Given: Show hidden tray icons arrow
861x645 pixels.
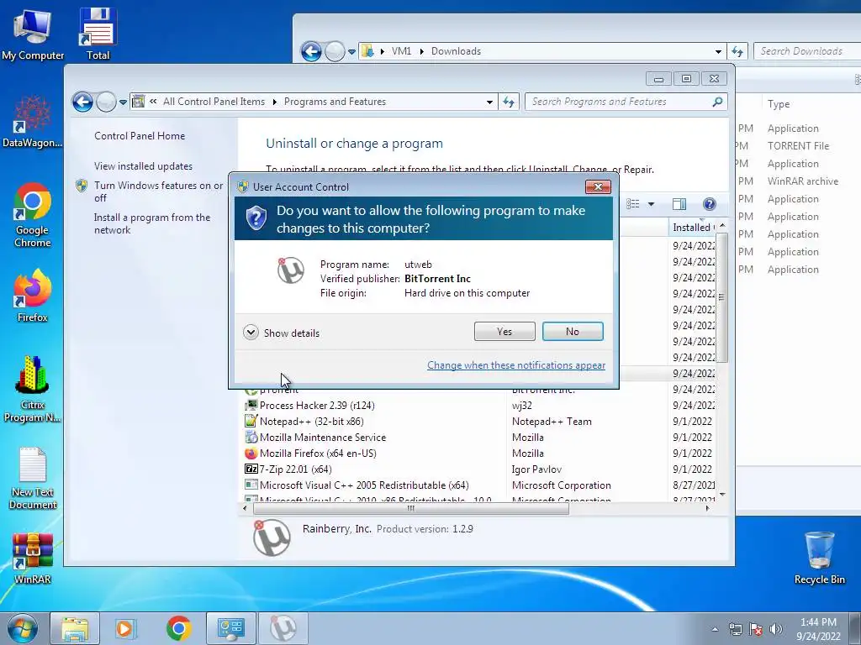Looking at the screenshot, I should [715, 629].
